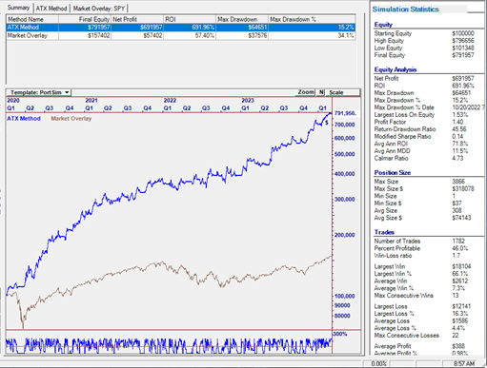The width and height of the screenshot is (487, 368).
Task: Click the Max Drawdown % column header
Action: 312,19
